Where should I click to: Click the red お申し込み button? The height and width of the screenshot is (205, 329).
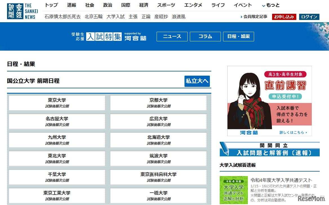click(284, 17)
